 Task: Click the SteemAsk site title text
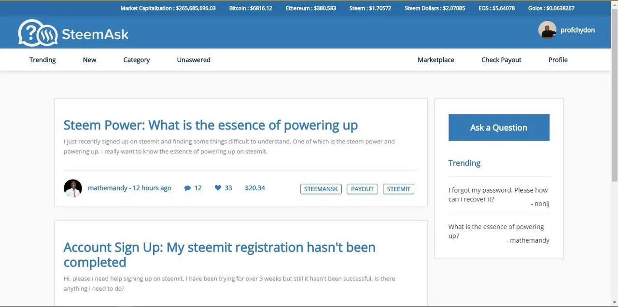[95, 34]
